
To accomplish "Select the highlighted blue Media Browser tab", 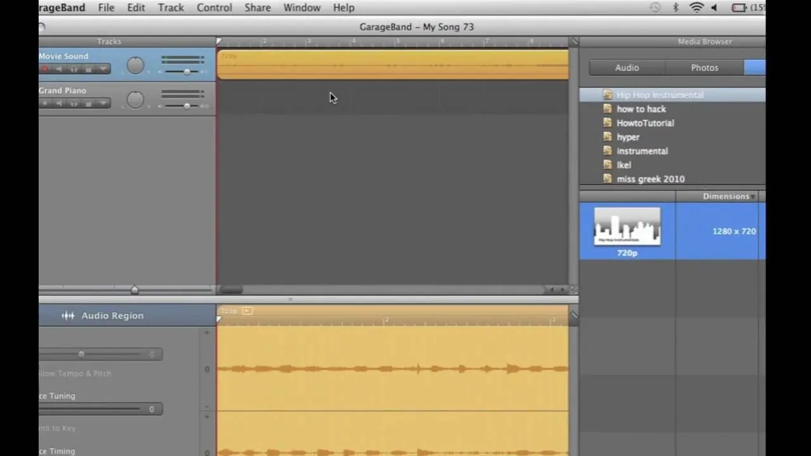I will (755, 68).
